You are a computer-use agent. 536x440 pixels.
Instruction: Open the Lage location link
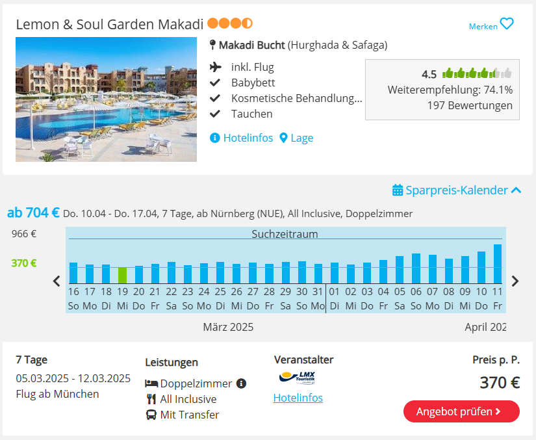302,138
